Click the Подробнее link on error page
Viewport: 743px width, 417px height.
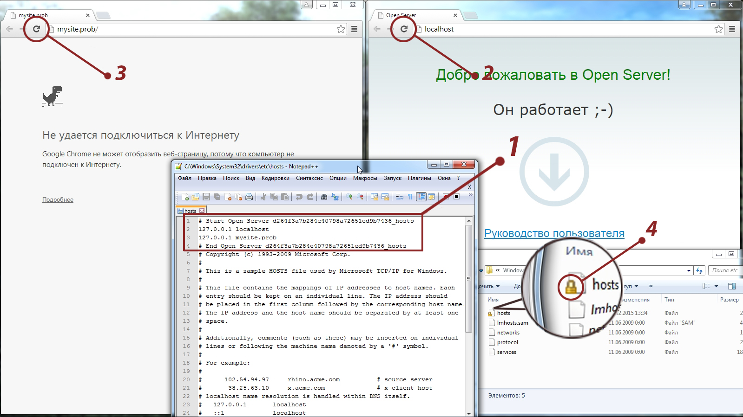tap(58, 200)
